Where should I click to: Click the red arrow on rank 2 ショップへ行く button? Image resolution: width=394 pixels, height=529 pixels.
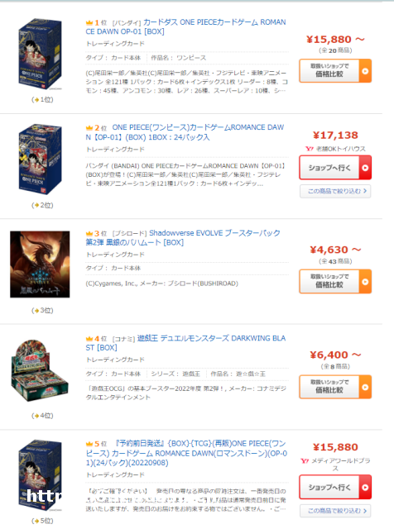(x=365, y=168)
